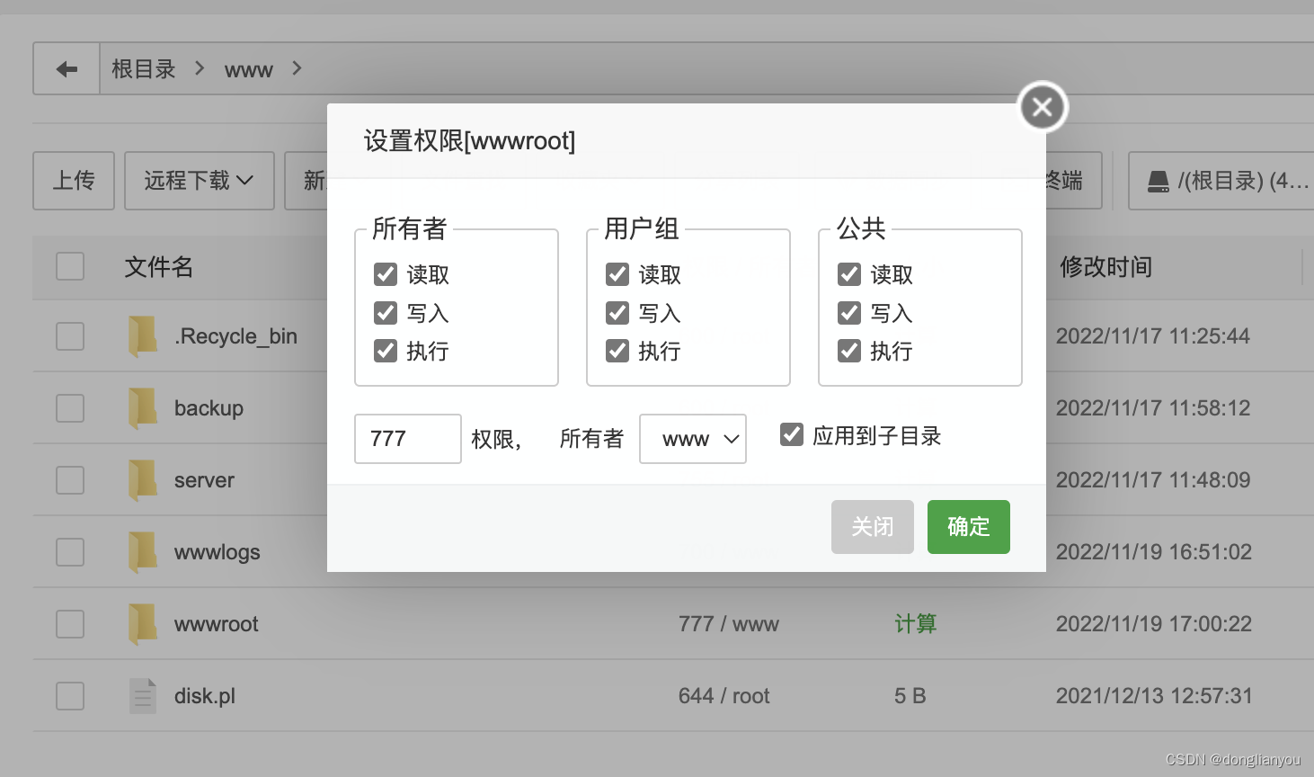Click timestamp 2022/11/19 17:00:22

point(1154,624)
